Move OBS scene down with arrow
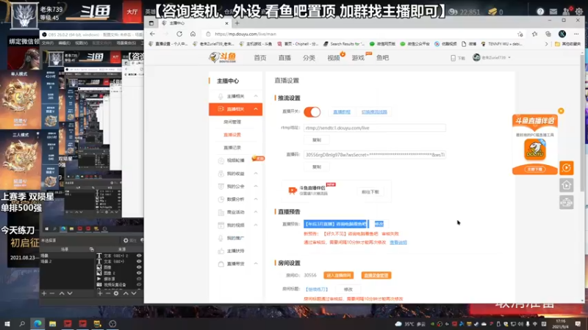The image size is (588, 330). tap(70, 293)
